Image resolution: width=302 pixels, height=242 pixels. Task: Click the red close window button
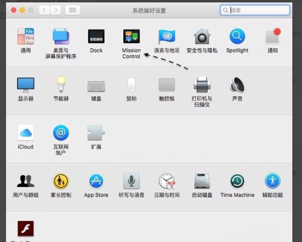(x=13, y=10)
